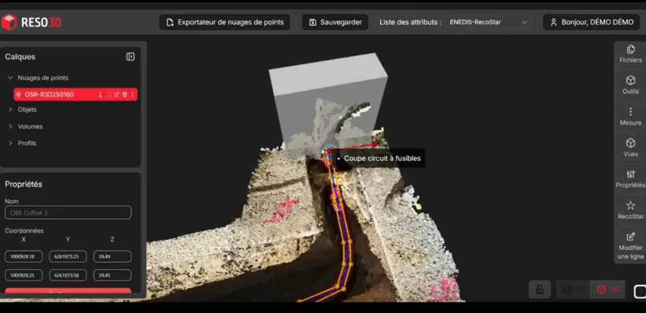Image resolution: width=646 pixels, height=313 pixels.
Task: Click the Sauvegarder button
Action: (335, 22)
